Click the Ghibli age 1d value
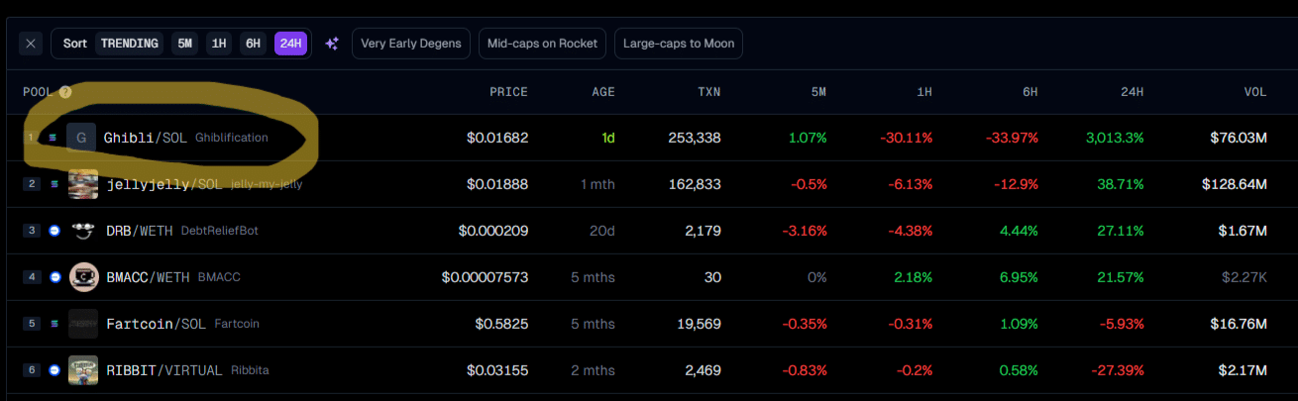1298x401 pixels. [x=608, y=138]
